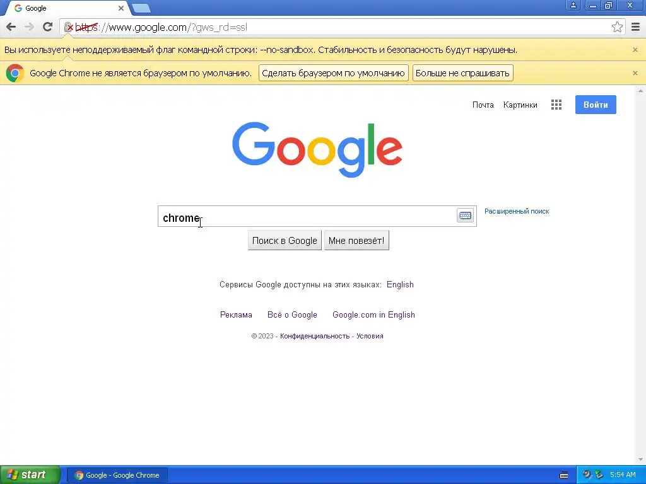
Task: Open the Условия link
Action: click(x=370, y=337)
